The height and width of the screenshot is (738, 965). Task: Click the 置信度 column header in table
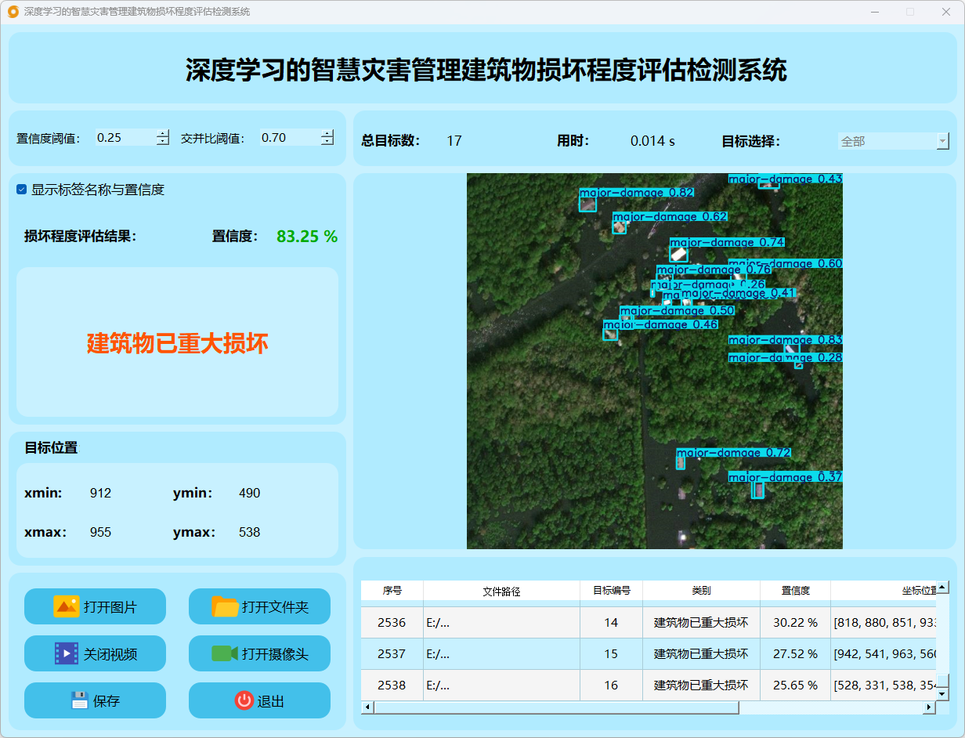(795, 591)
